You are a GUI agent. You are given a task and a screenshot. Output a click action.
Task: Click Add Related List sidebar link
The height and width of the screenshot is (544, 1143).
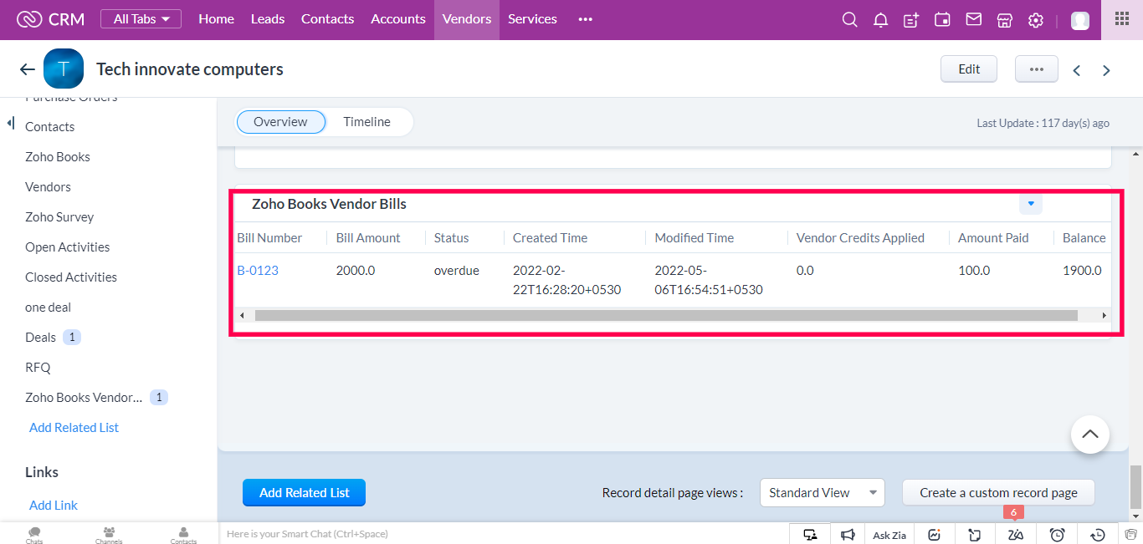coord(74,428)
